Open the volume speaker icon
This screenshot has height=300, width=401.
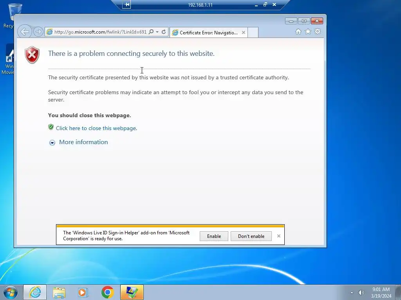pyautogui.click(x=361, y=293)
